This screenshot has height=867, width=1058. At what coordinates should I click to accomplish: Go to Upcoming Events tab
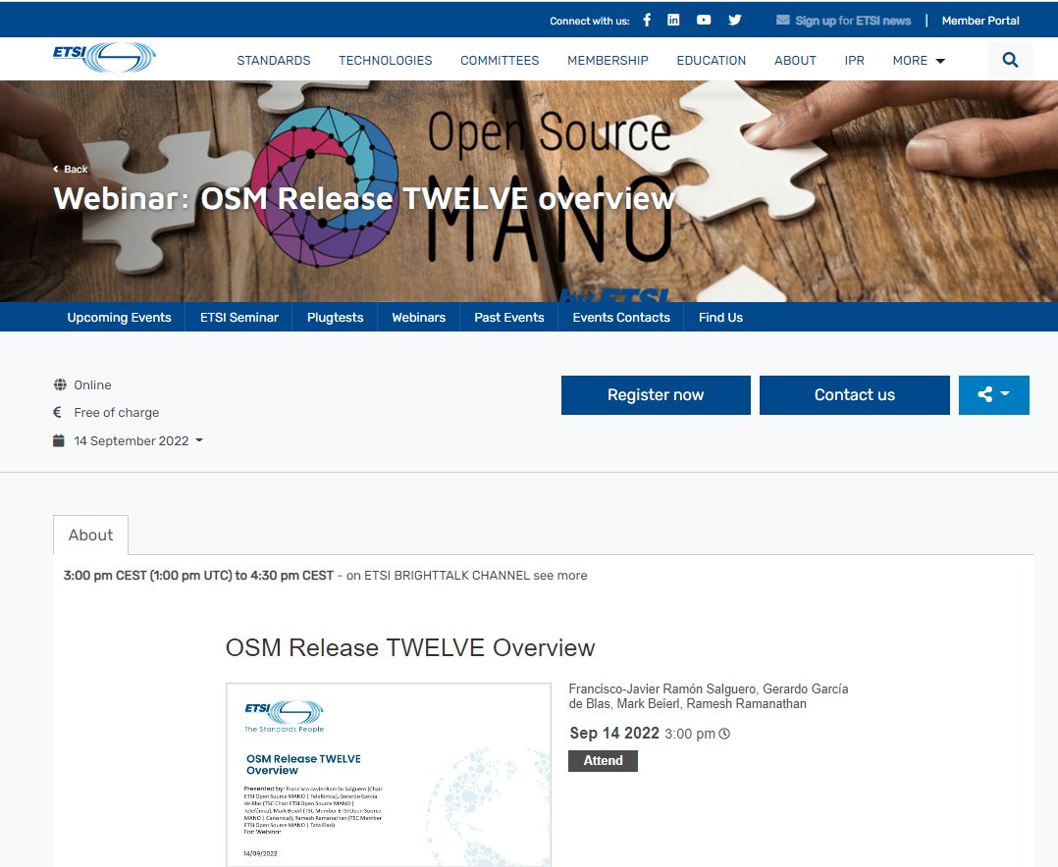tap(120, 317)
